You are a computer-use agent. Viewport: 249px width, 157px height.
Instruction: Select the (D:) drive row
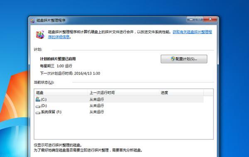pos(119,106)
